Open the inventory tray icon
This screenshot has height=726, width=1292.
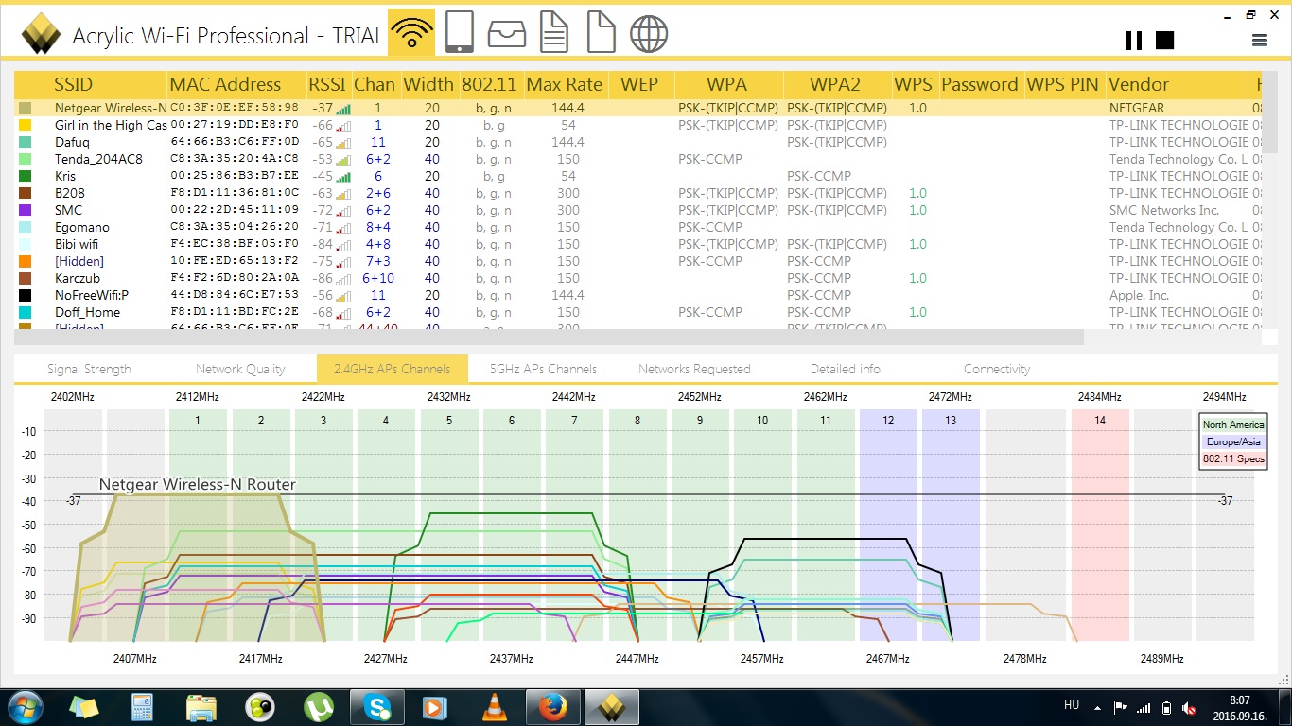(507, 33)
